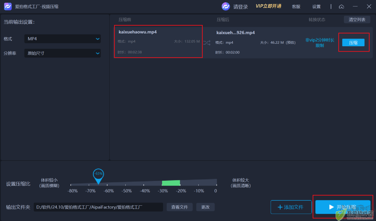Click the source size 132.05 M text
Image resolution: width=376 pixels, height=221 pixels.
click(187, 41)
